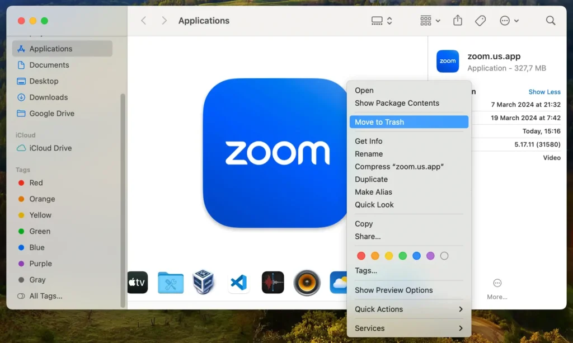Select Applications in the sidebar

[62, 49]
